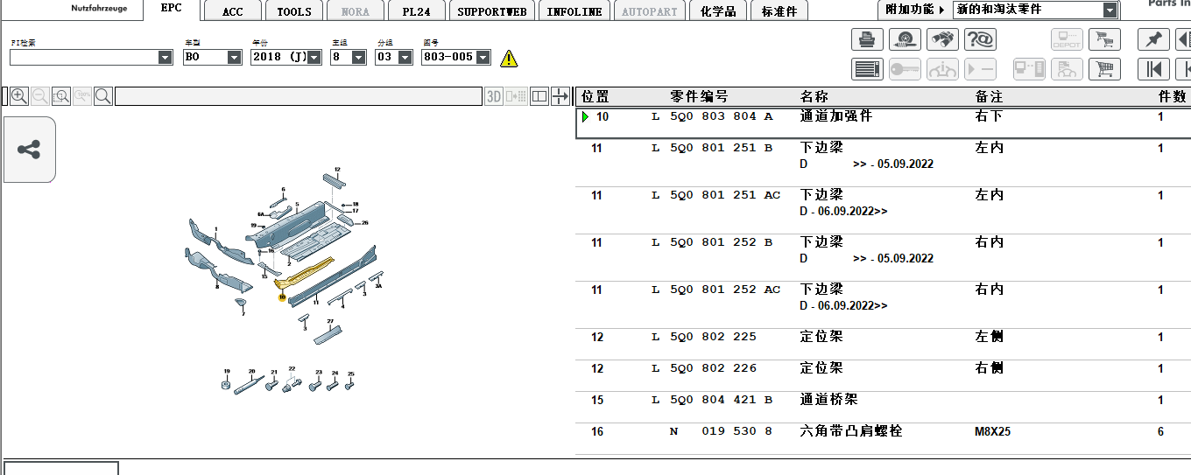Click the greyed vehicle document icon
1191x475 pixels.
tap(1067, 69)
